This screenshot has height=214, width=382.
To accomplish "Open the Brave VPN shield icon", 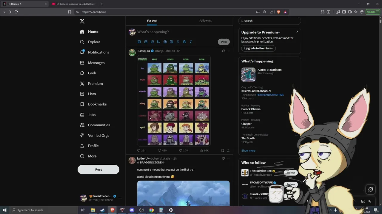I will point(362,12).
